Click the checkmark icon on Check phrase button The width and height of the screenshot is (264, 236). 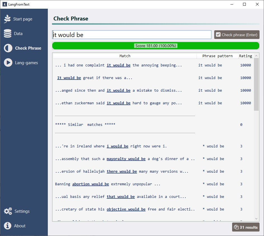tap(218, 34)
